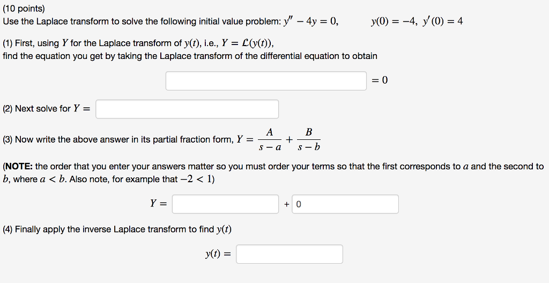Focus the step 2 'solve for Y' field
This screenshot has width=549, height=283.
pos(187,109)
